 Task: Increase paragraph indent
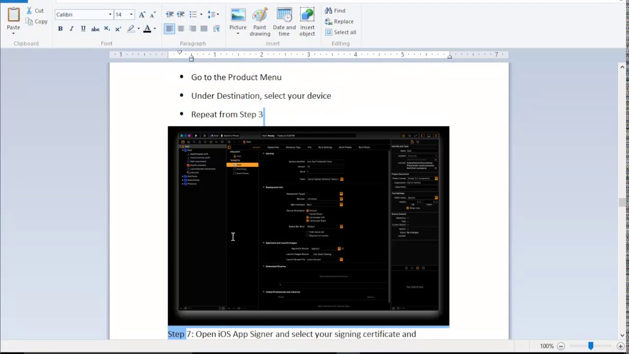pos(181,15)
